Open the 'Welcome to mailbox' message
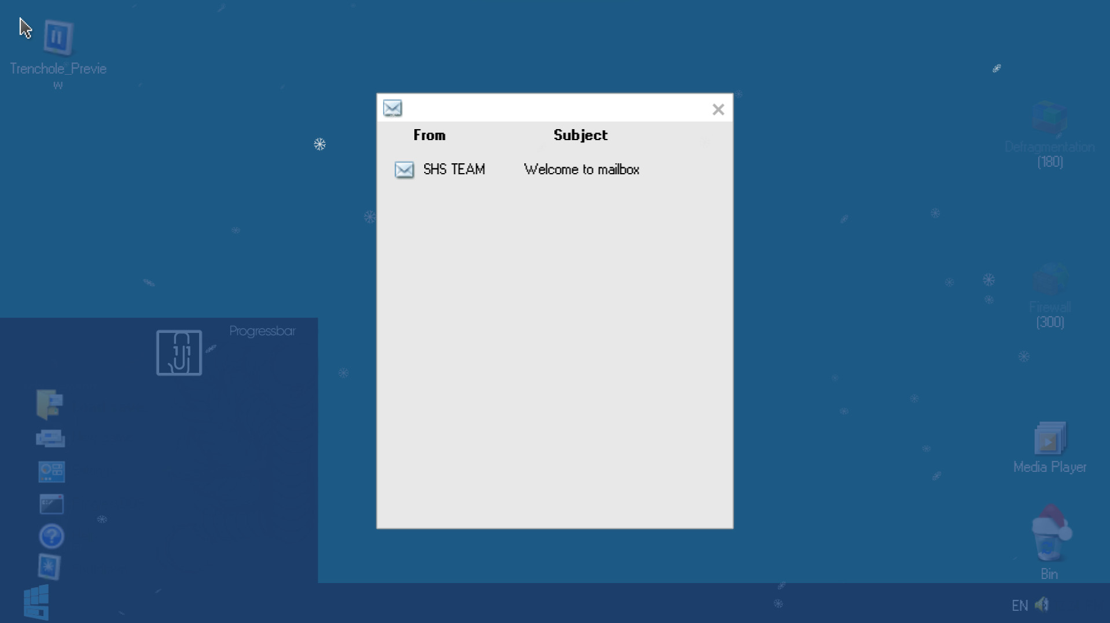The image size is (1110, 623). tap(581, 170)
